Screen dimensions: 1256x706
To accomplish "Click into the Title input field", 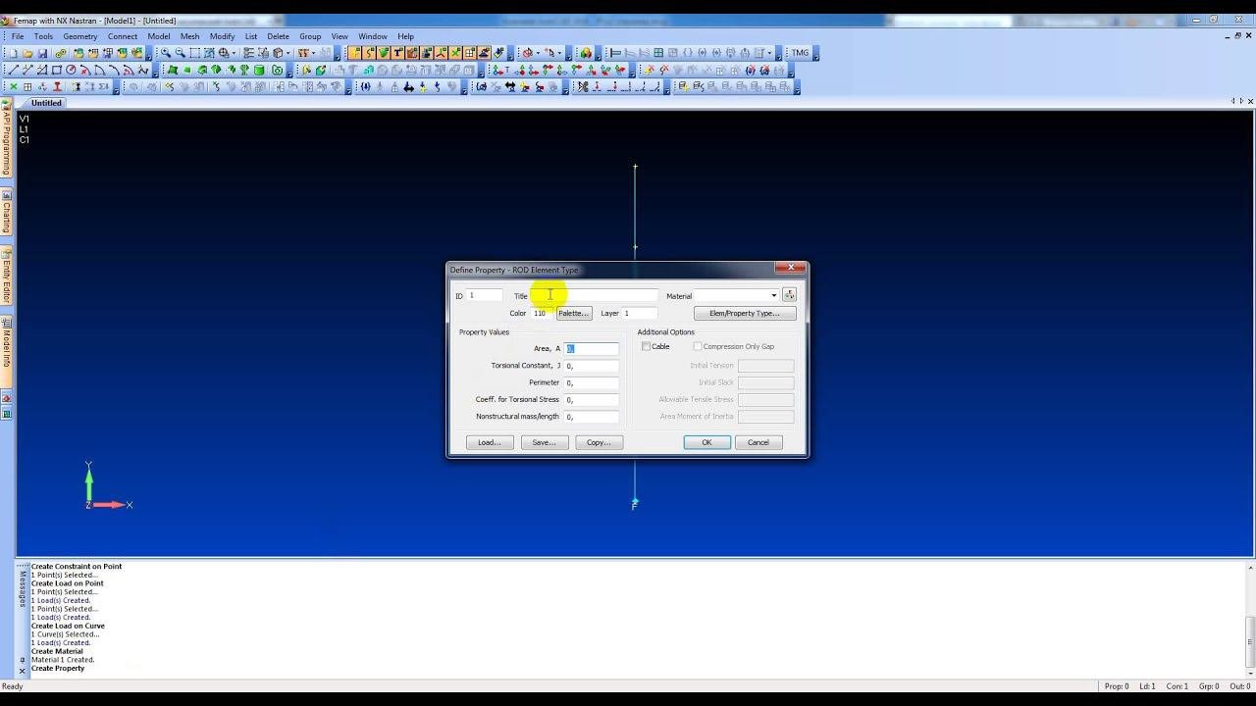I will click(x=595, y=295).
